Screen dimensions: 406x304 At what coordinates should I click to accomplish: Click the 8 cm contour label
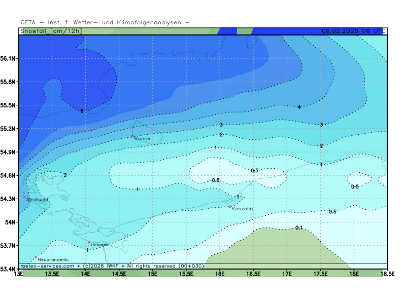click(82, 111)
